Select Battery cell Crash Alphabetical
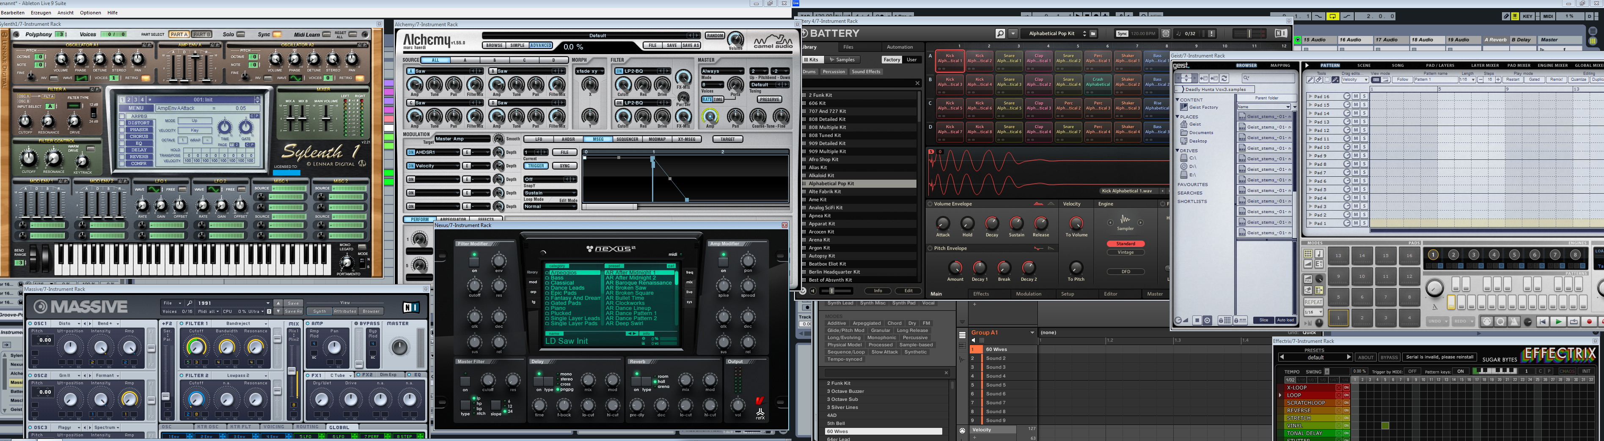The width and height of the screenshot is (1604, 441). coord(1098,84)
